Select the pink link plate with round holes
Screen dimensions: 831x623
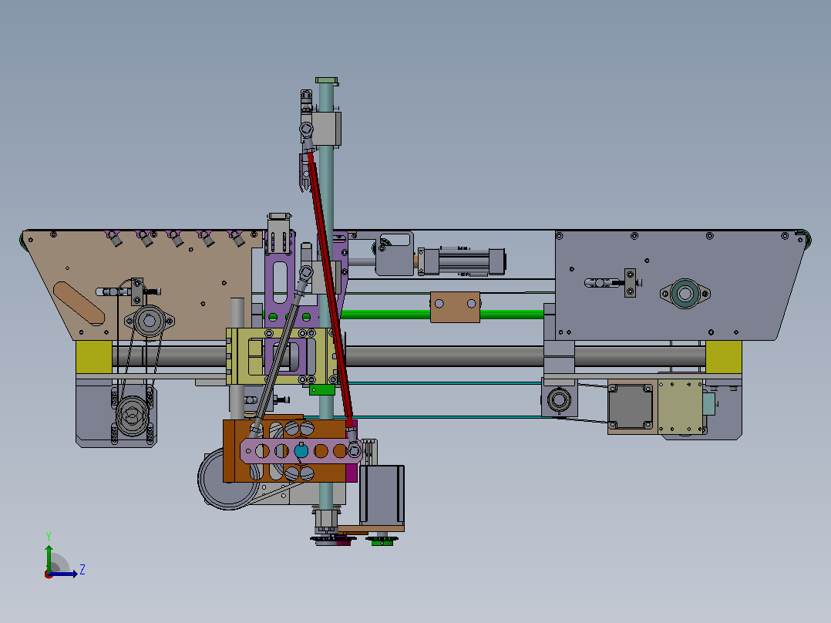pyautogui.click(x=301, y=451)
